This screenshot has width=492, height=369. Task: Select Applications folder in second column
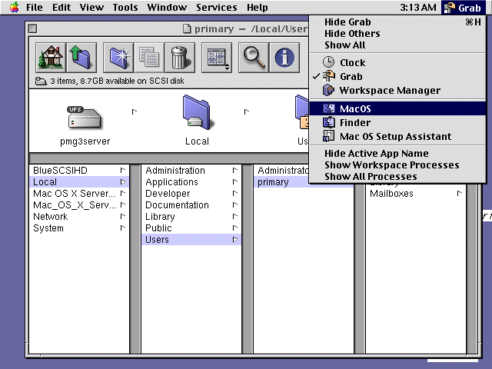(x=191, y=182)
